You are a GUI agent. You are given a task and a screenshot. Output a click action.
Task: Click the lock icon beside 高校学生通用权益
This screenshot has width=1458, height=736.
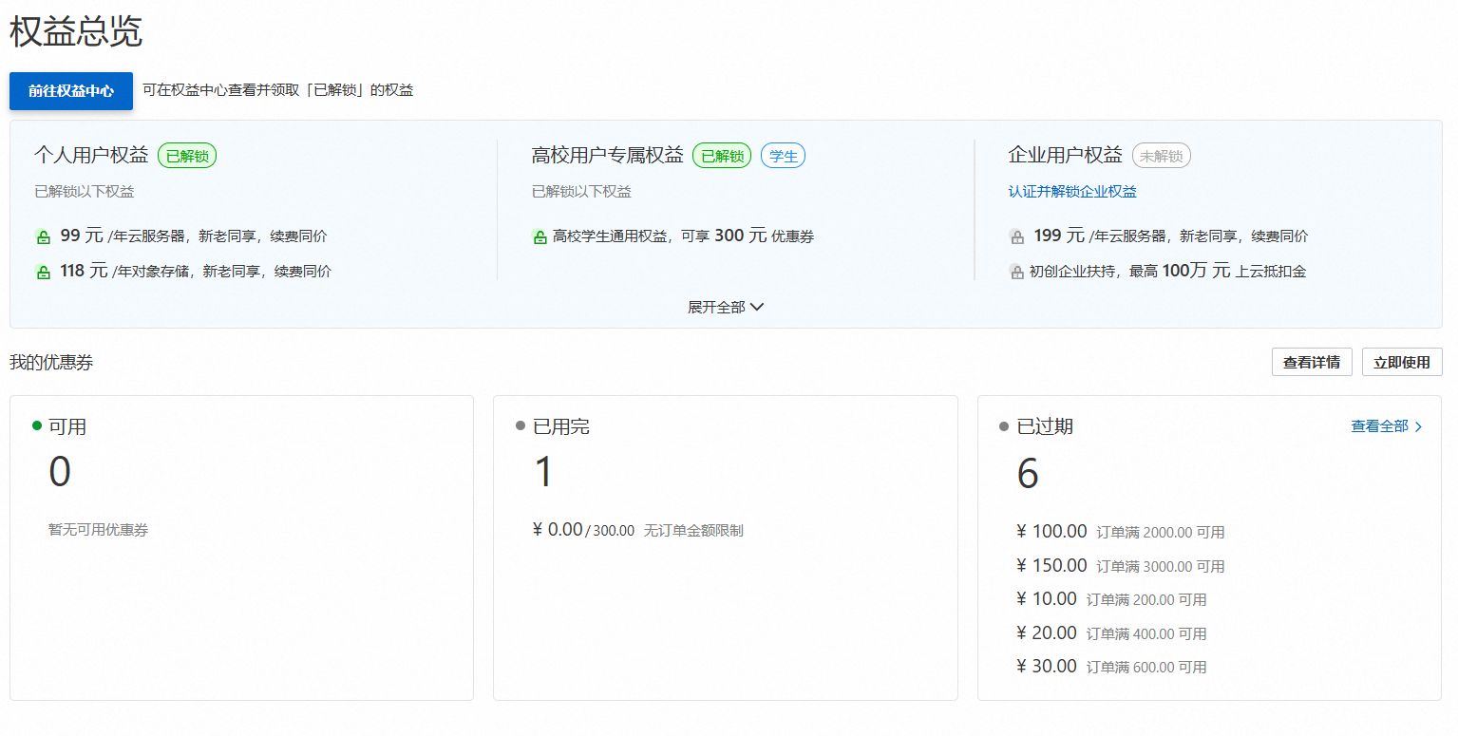(540, 237)
